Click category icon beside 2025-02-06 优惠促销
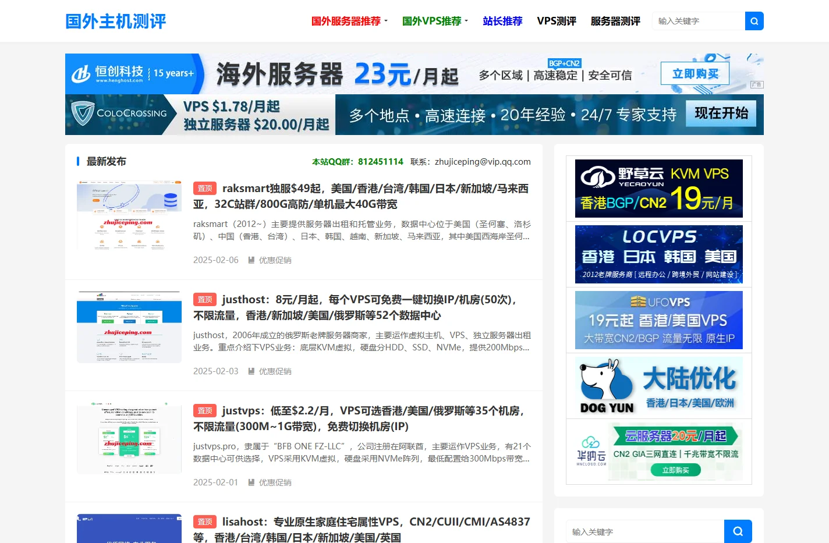829x543 pixels. pyautogui.click(x=251, y=260)
